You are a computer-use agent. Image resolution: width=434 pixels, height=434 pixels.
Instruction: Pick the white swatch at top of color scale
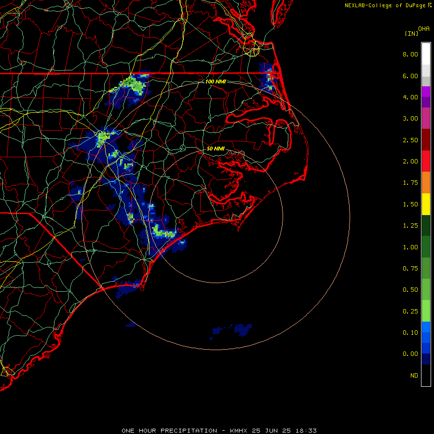[426, 54]
